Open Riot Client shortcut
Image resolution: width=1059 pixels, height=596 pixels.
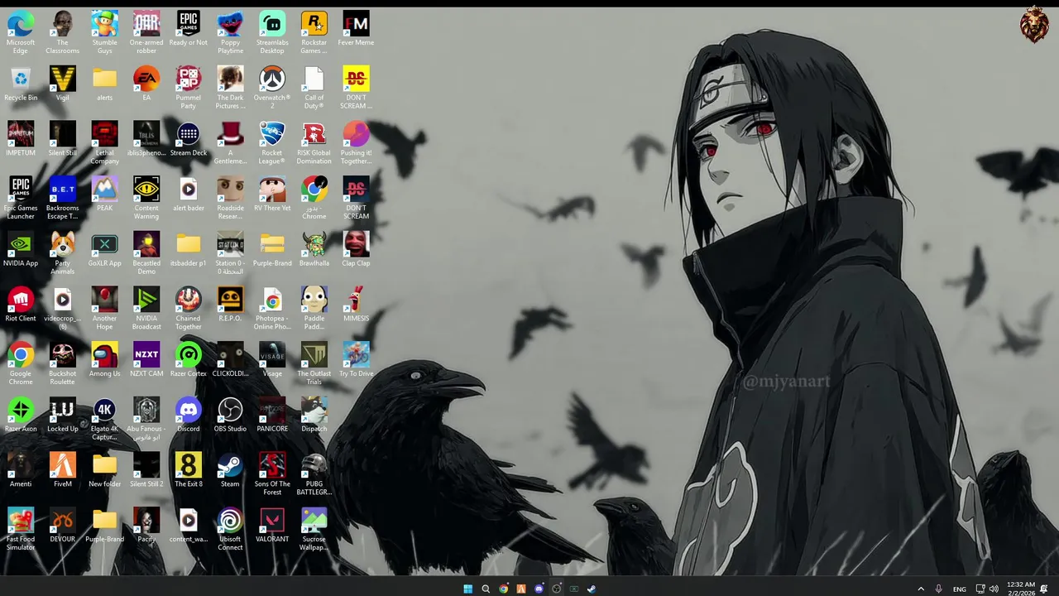click(21, 305)
